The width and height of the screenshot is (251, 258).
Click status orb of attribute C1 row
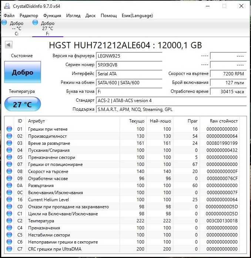tap(9, 213)
